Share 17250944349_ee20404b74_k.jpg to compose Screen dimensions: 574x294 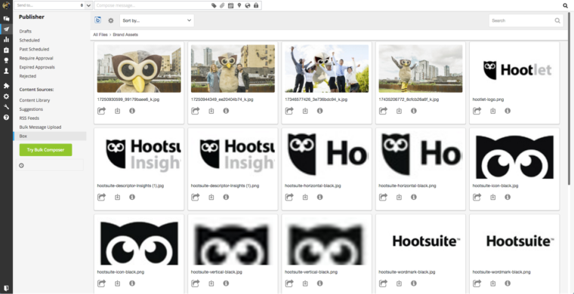click(195, 111)
